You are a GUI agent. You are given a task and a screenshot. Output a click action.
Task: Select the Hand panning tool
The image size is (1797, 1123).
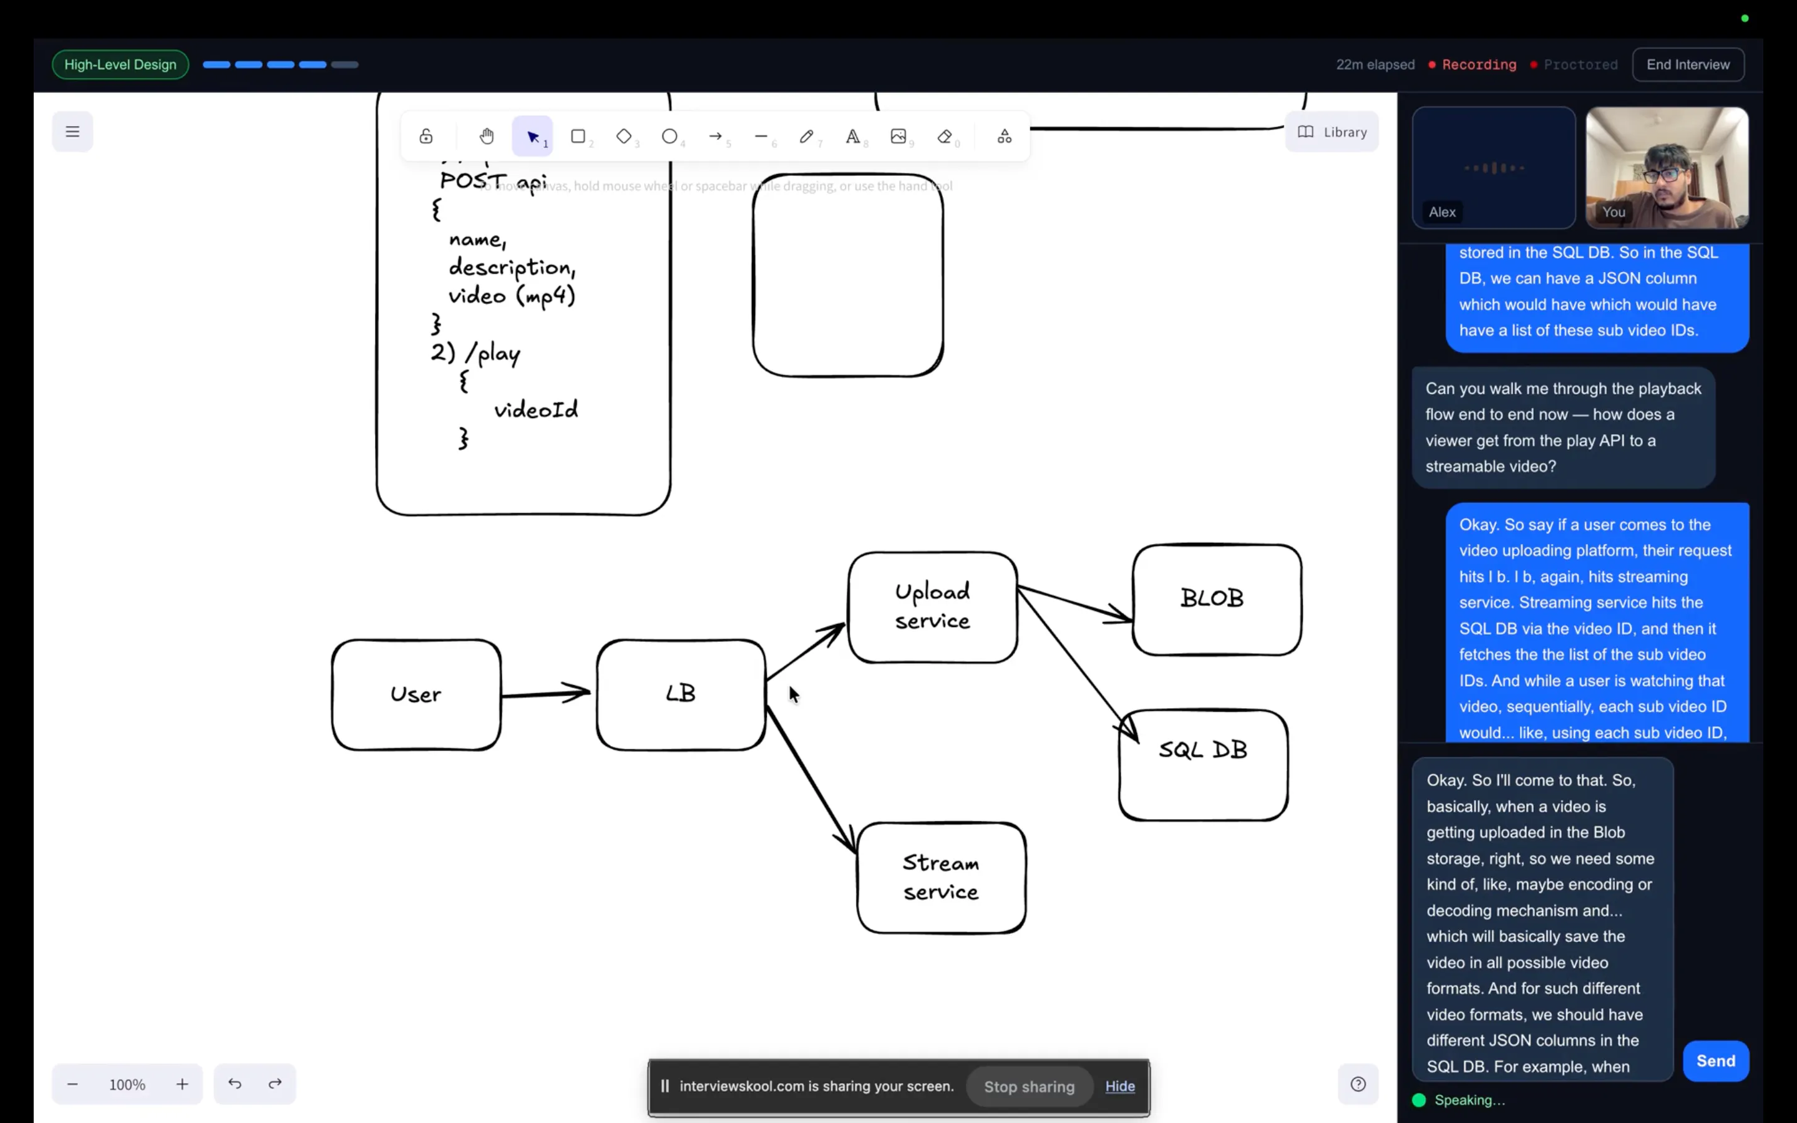coord(487,136)
